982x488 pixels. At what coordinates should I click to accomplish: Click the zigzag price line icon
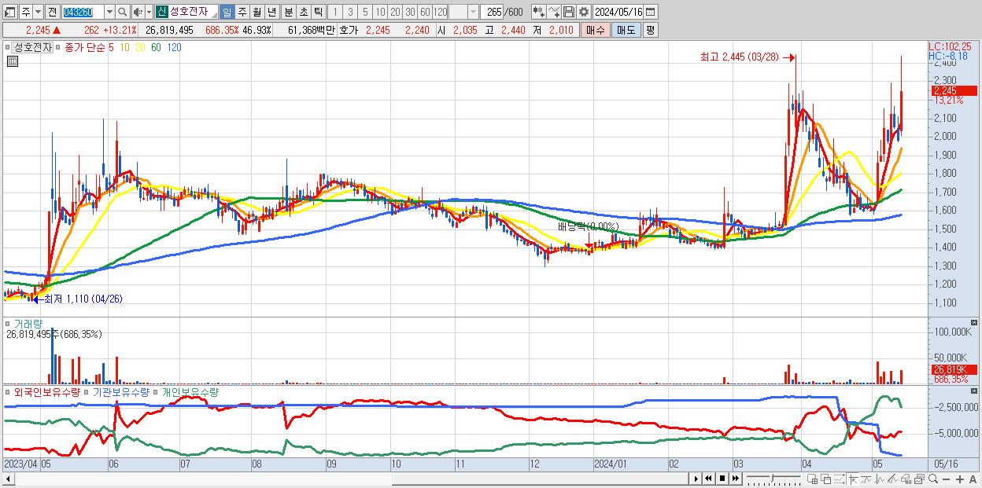pyautogui.click(x=880, y=479)
